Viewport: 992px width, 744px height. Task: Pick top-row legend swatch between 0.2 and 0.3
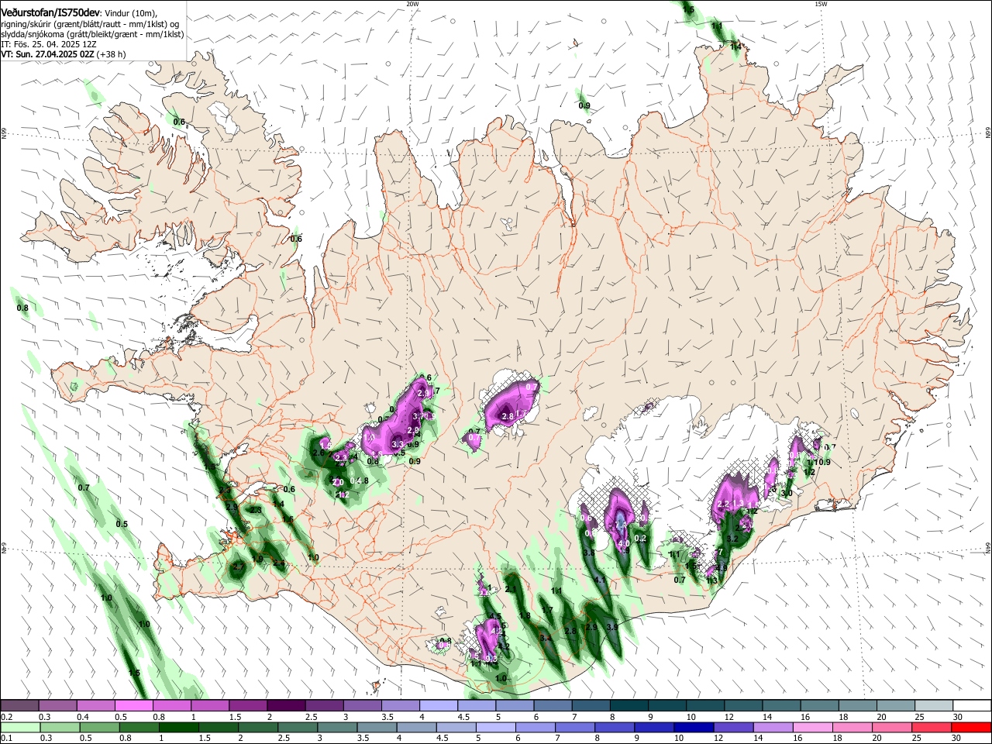19,706
